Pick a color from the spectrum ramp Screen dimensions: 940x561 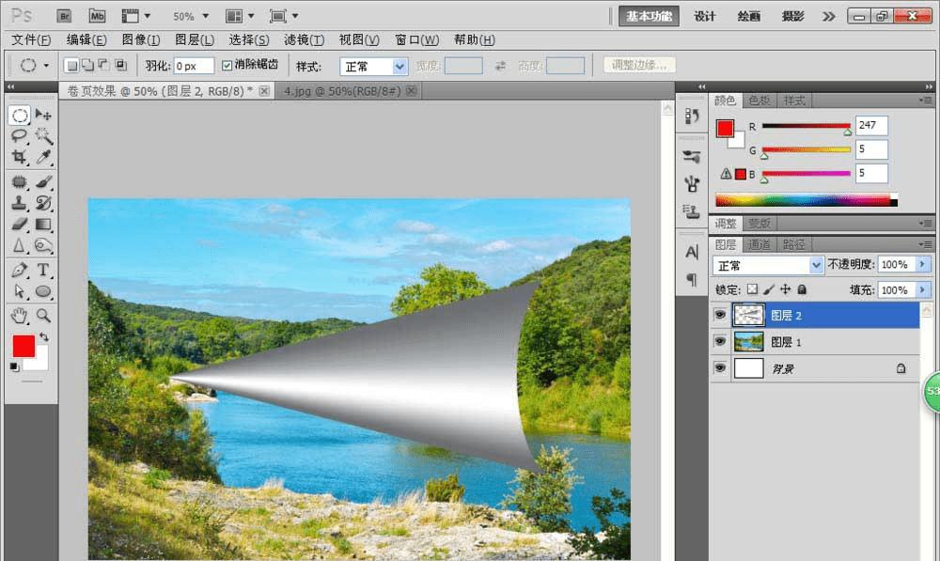(807, 200)
